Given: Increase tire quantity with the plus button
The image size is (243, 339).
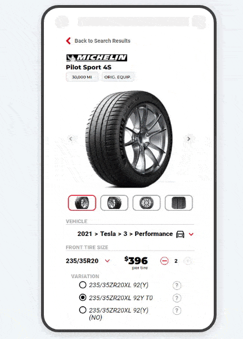Looking at the screenshot, I should pyautogui.click(x=187, y=261).
